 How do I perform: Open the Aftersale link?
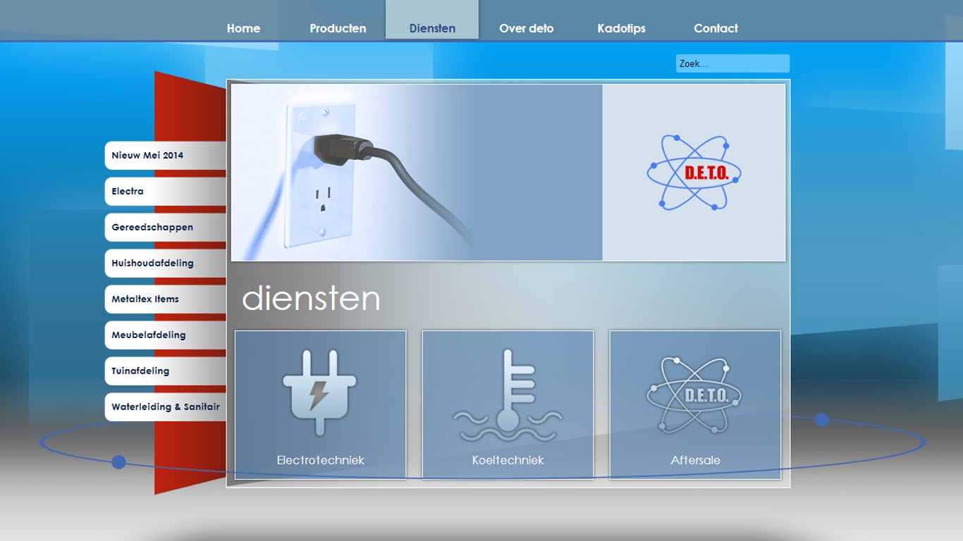click(695, 460)
